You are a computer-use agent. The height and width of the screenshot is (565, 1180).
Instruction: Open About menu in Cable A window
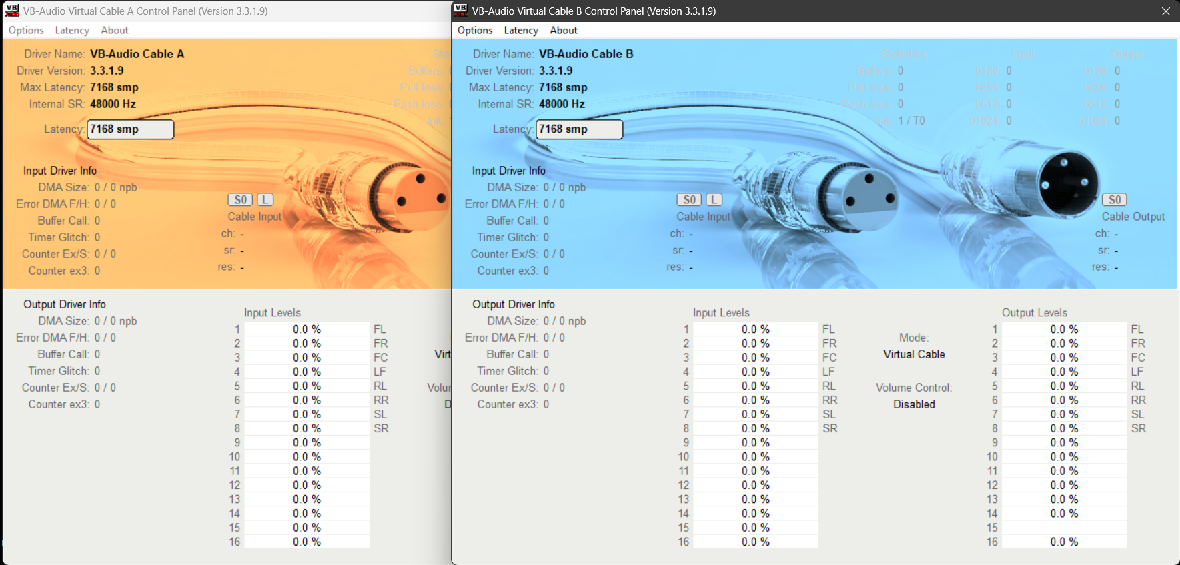coord(115,30)
